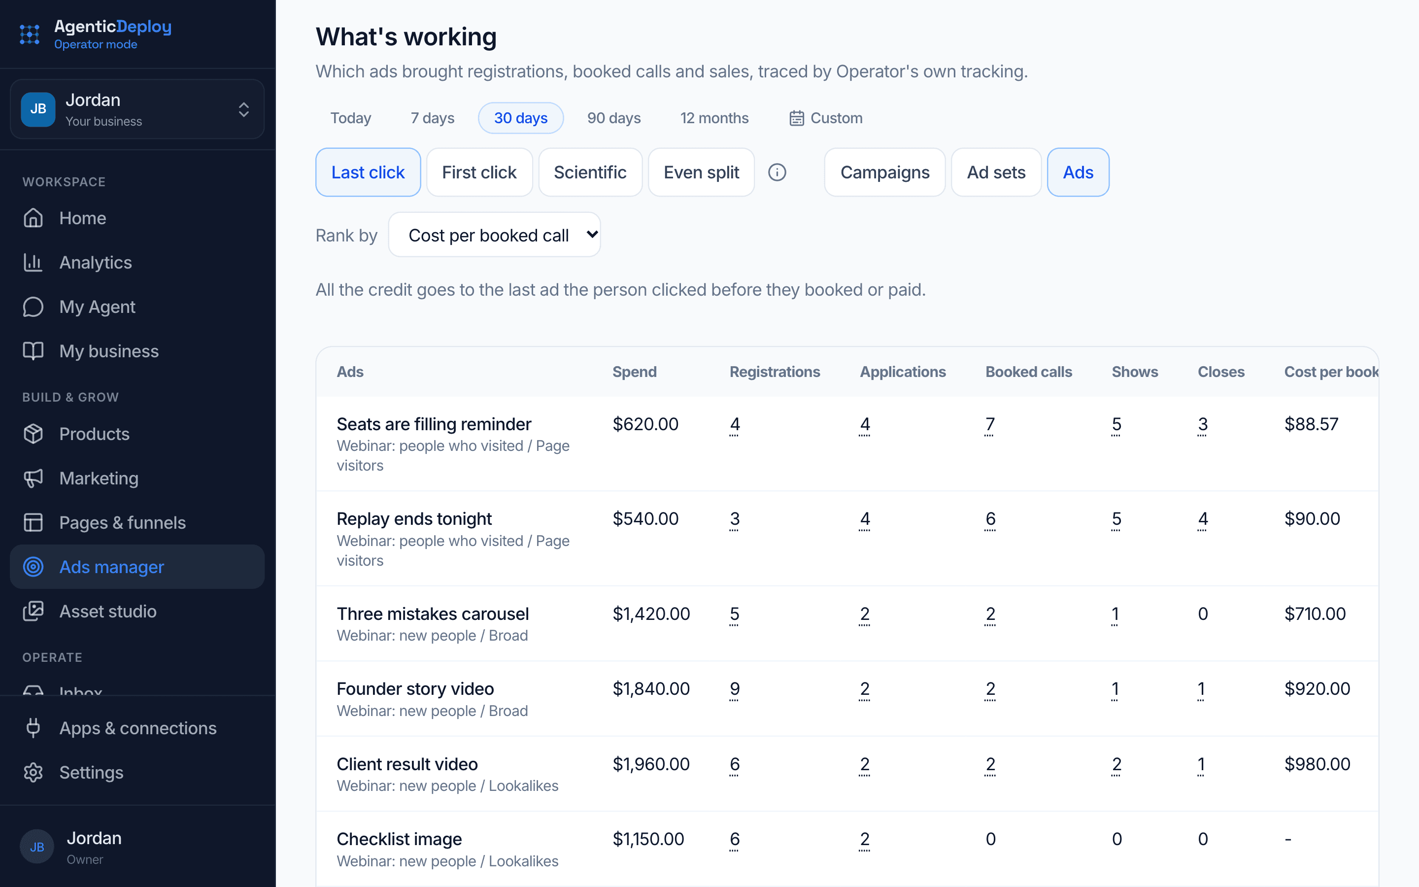Viewport: 1419px width, 887px height.
Task: Sort by the Spend column header
Action: 635,372
